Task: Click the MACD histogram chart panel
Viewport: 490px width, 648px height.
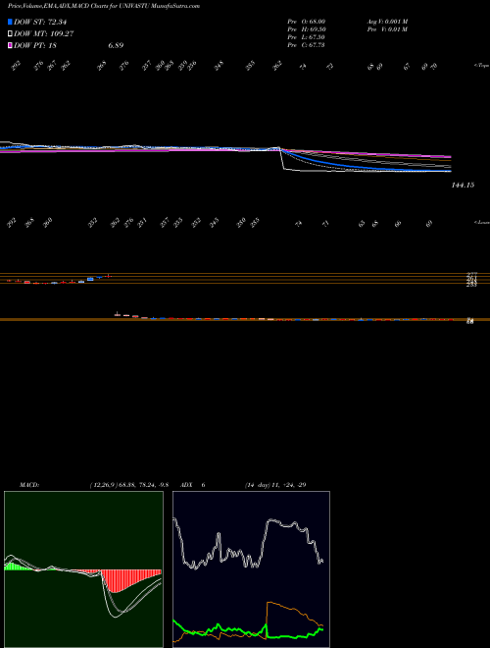Action: (83, 569)
